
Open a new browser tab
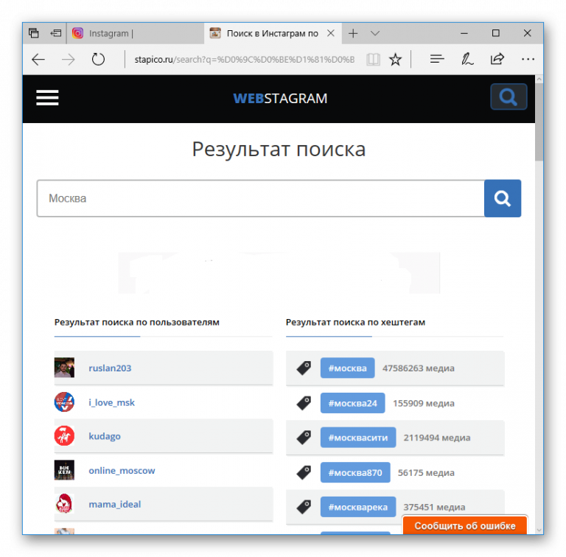tap(353, 34)
